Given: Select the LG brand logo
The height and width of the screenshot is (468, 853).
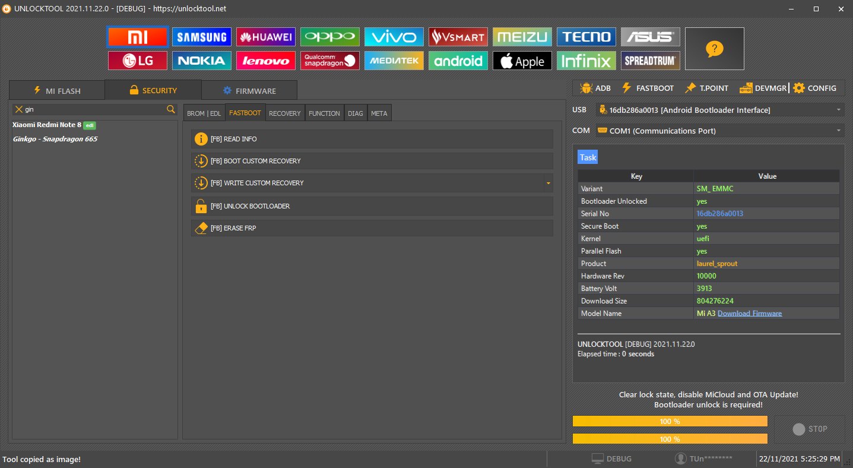Looking at the screenshot, I should pos(138,61).
